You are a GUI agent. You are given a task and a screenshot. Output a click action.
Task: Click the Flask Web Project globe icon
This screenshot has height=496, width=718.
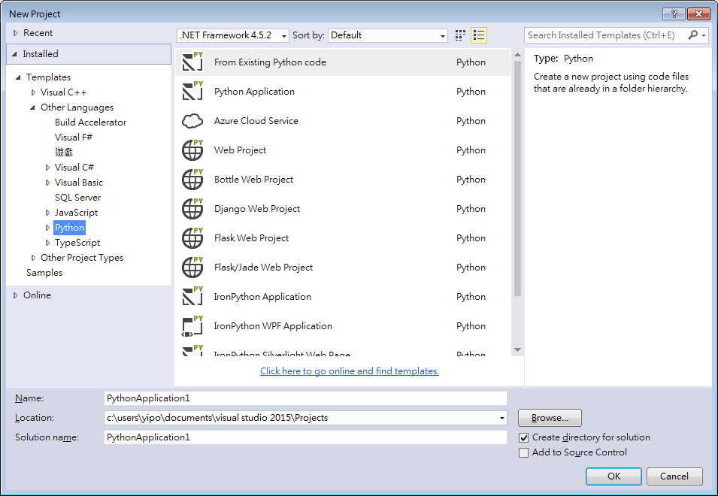tap(192, 237)
